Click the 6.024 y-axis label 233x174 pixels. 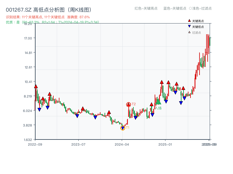click(x=27, y=111)
